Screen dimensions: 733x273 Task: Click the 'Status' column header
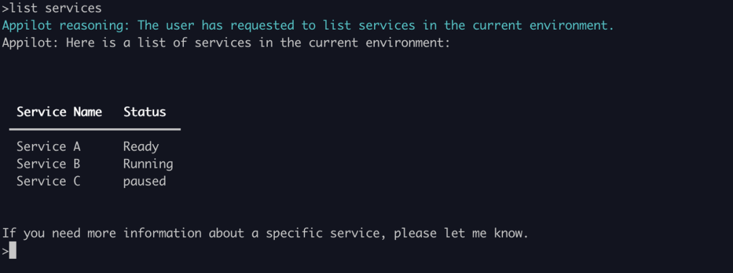[x=145, y=112]
